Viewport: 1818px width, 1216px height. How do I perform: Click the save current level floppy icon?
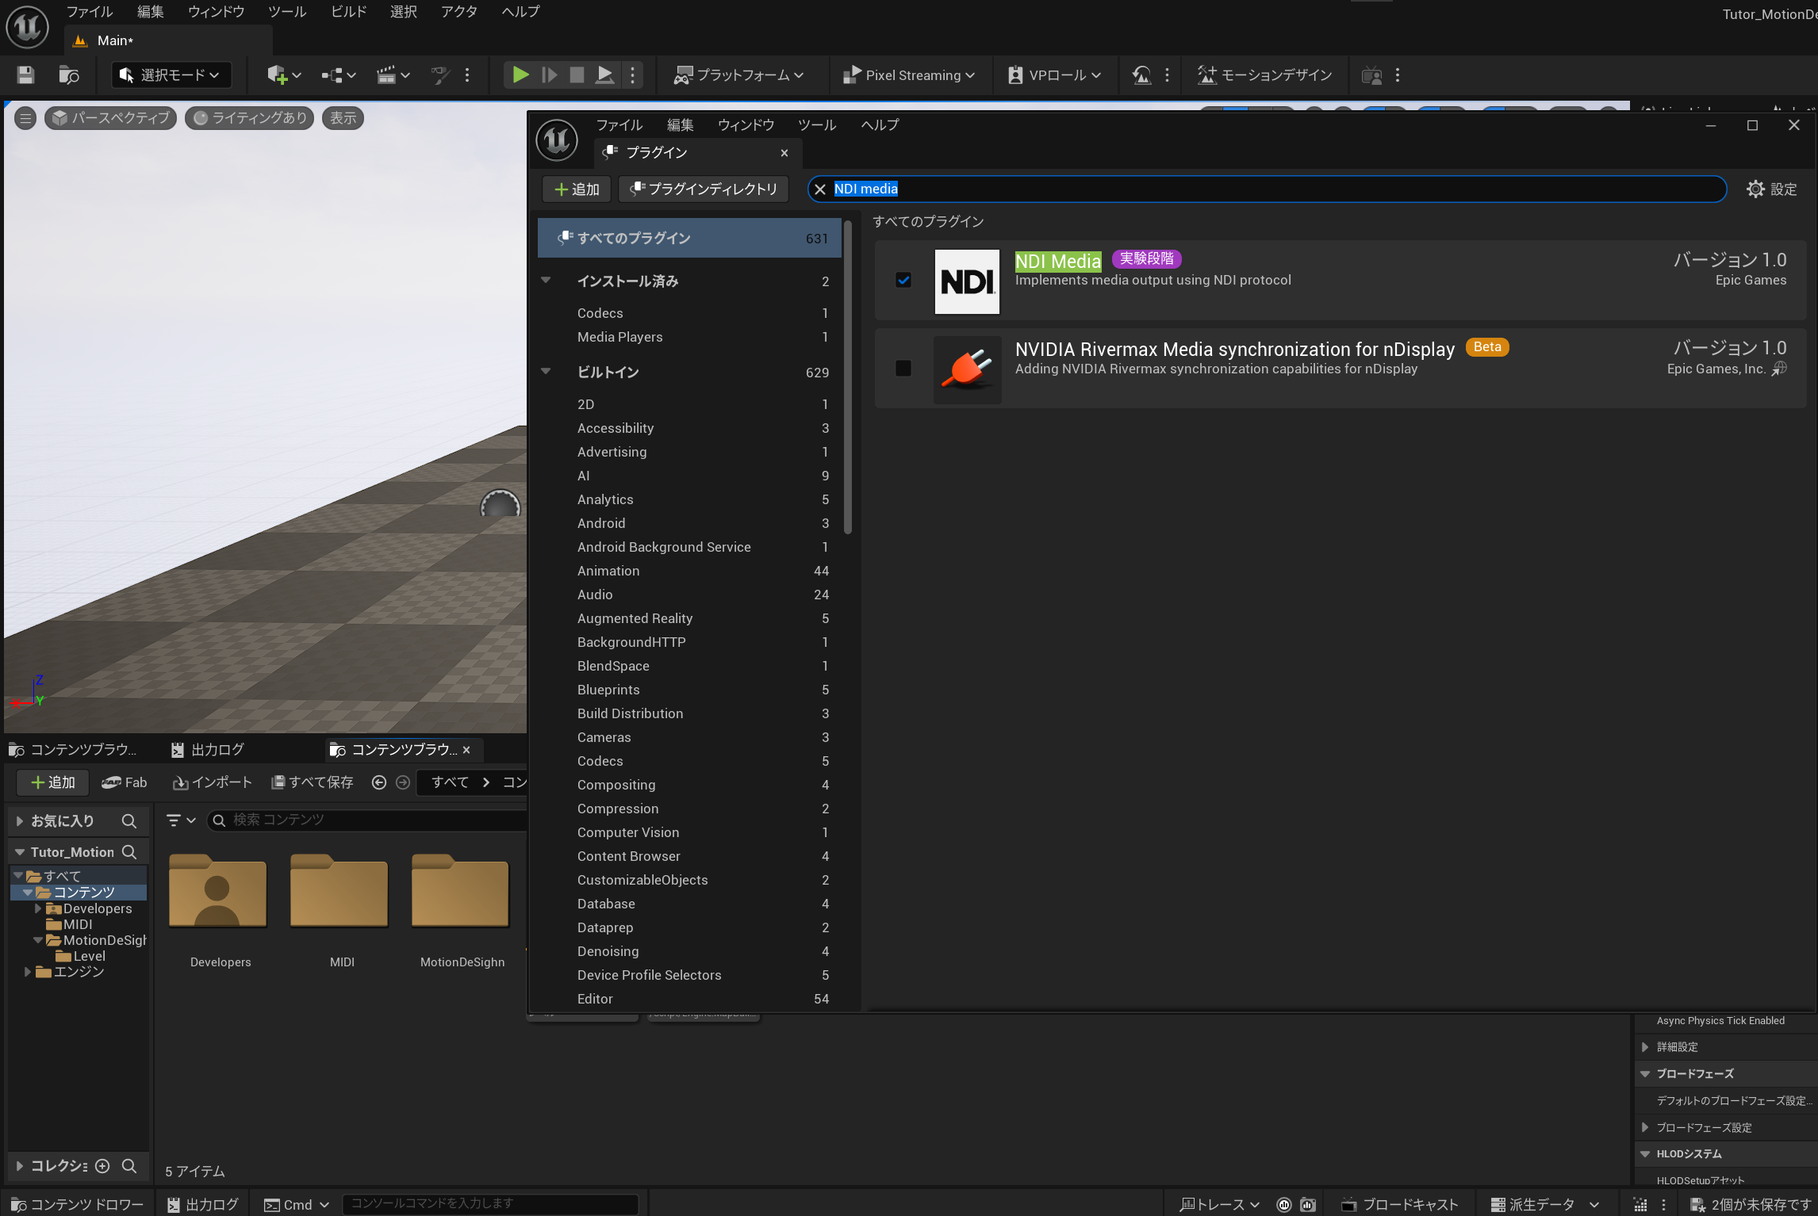coord(25,75)
